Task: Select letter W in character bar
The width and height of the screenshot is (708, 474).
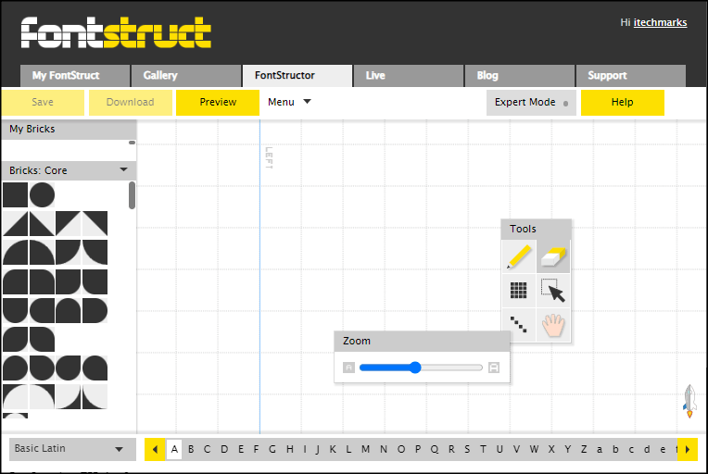Action: pos(534,449)
